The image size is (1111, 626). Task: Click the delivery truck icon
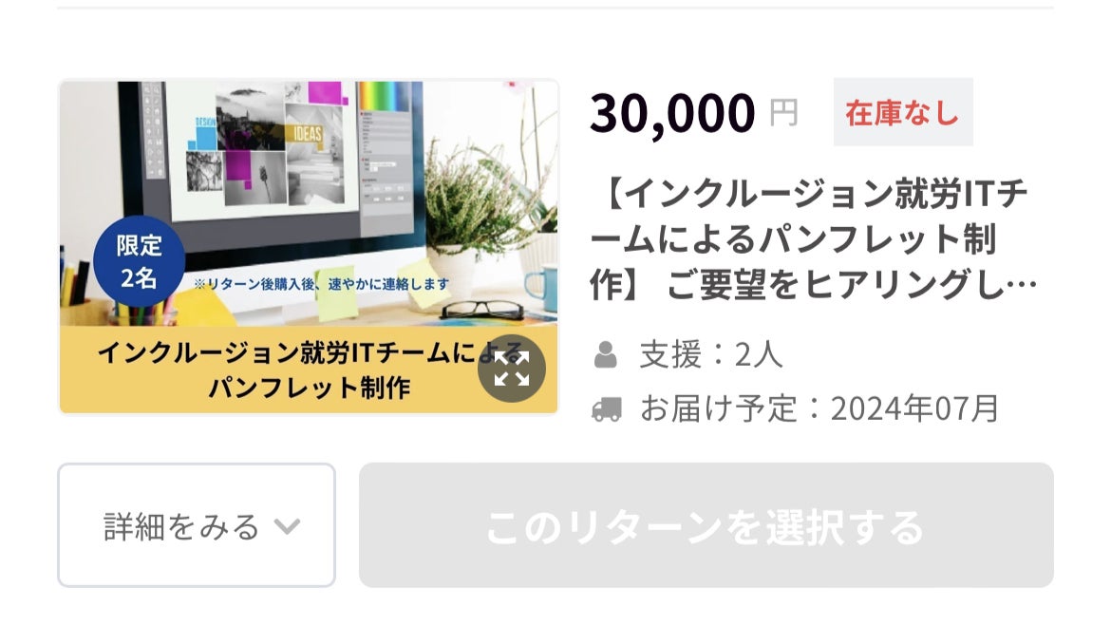click(x=607, y=409)
